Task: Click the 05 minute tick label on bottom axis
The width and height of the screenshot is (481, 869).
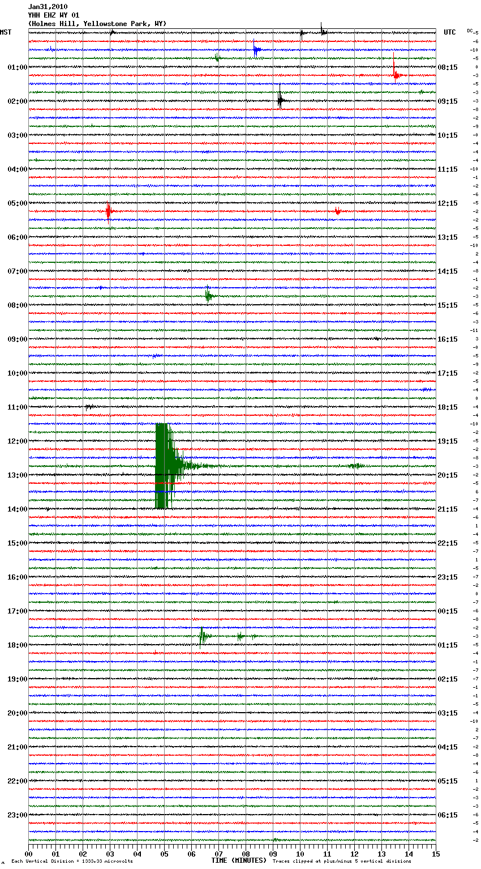Action: (x=164, y=854)
